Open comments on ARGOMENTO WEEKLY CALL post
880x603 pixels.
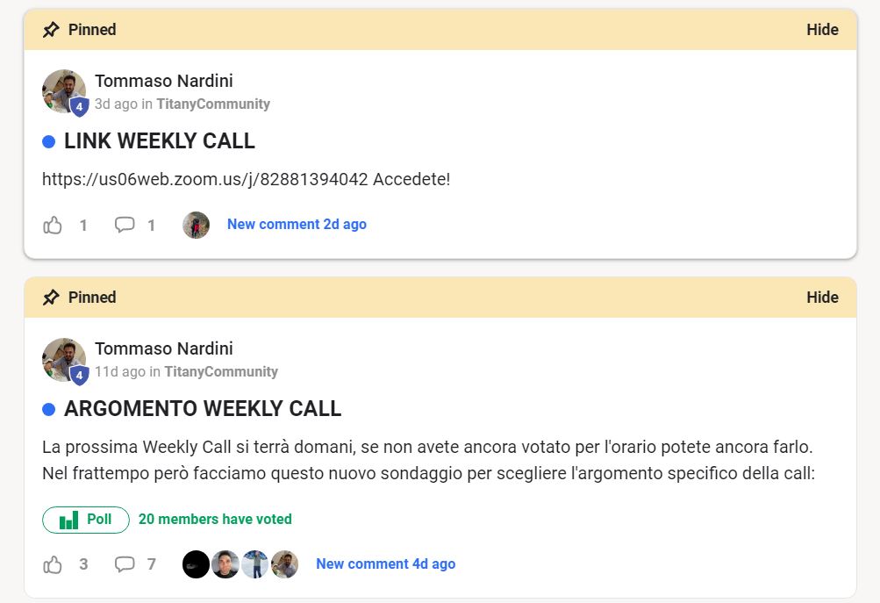(125, 564)
